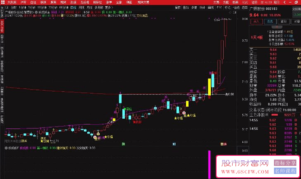Select the 多周期 multi-period tab
Viewport: 301px width, 179px height.
pyautogui.click(x=99, y=8)
